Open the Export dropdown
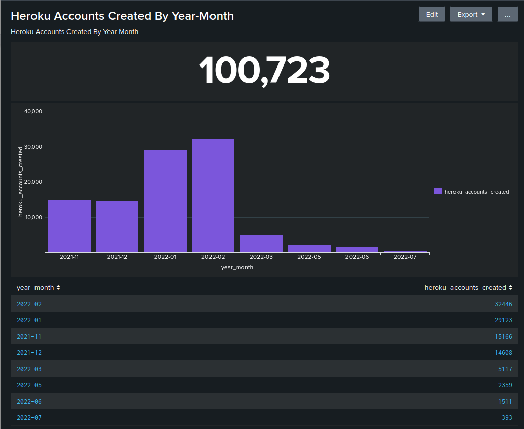This screenshot has width=524, height=429. (471, 14)
